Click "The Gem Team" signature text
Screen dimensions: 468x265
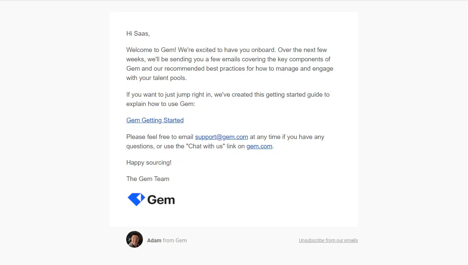[x=148, y=179]
